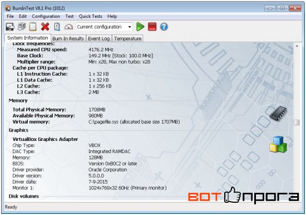Click the red X clear results icon
Viewport: 306px width, 215px height.
tap(45, 27)
